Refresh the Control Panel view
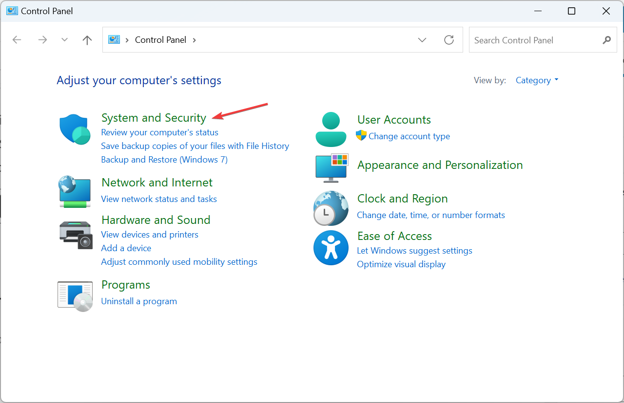 449,40
